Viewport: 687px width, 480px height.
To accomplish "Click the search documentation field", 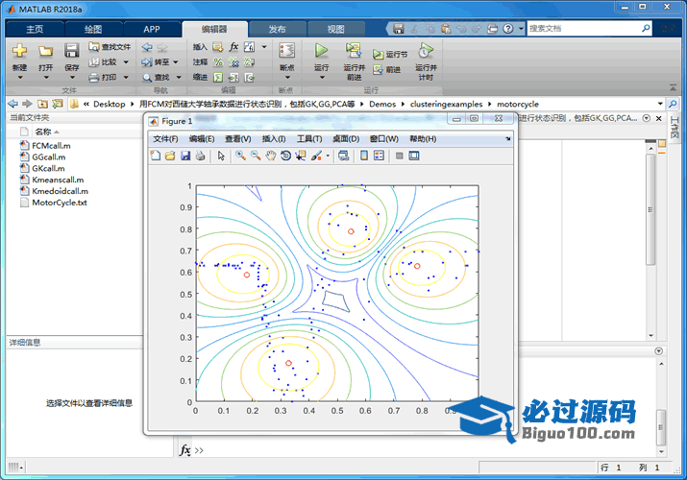I will tap(584, 29).
